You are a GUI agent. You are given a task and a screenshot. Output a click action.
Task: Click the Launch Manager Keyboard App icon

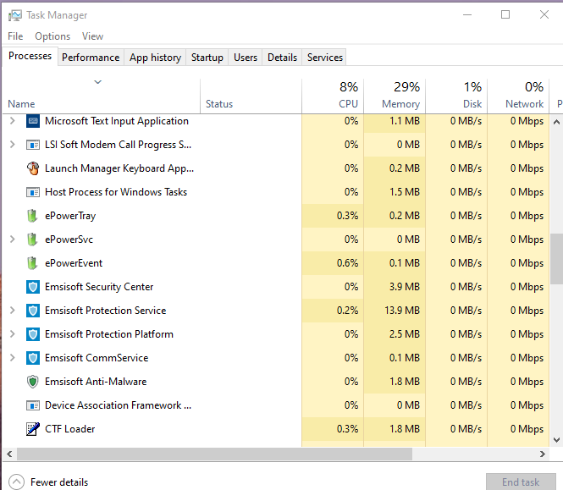pos(33,168)
